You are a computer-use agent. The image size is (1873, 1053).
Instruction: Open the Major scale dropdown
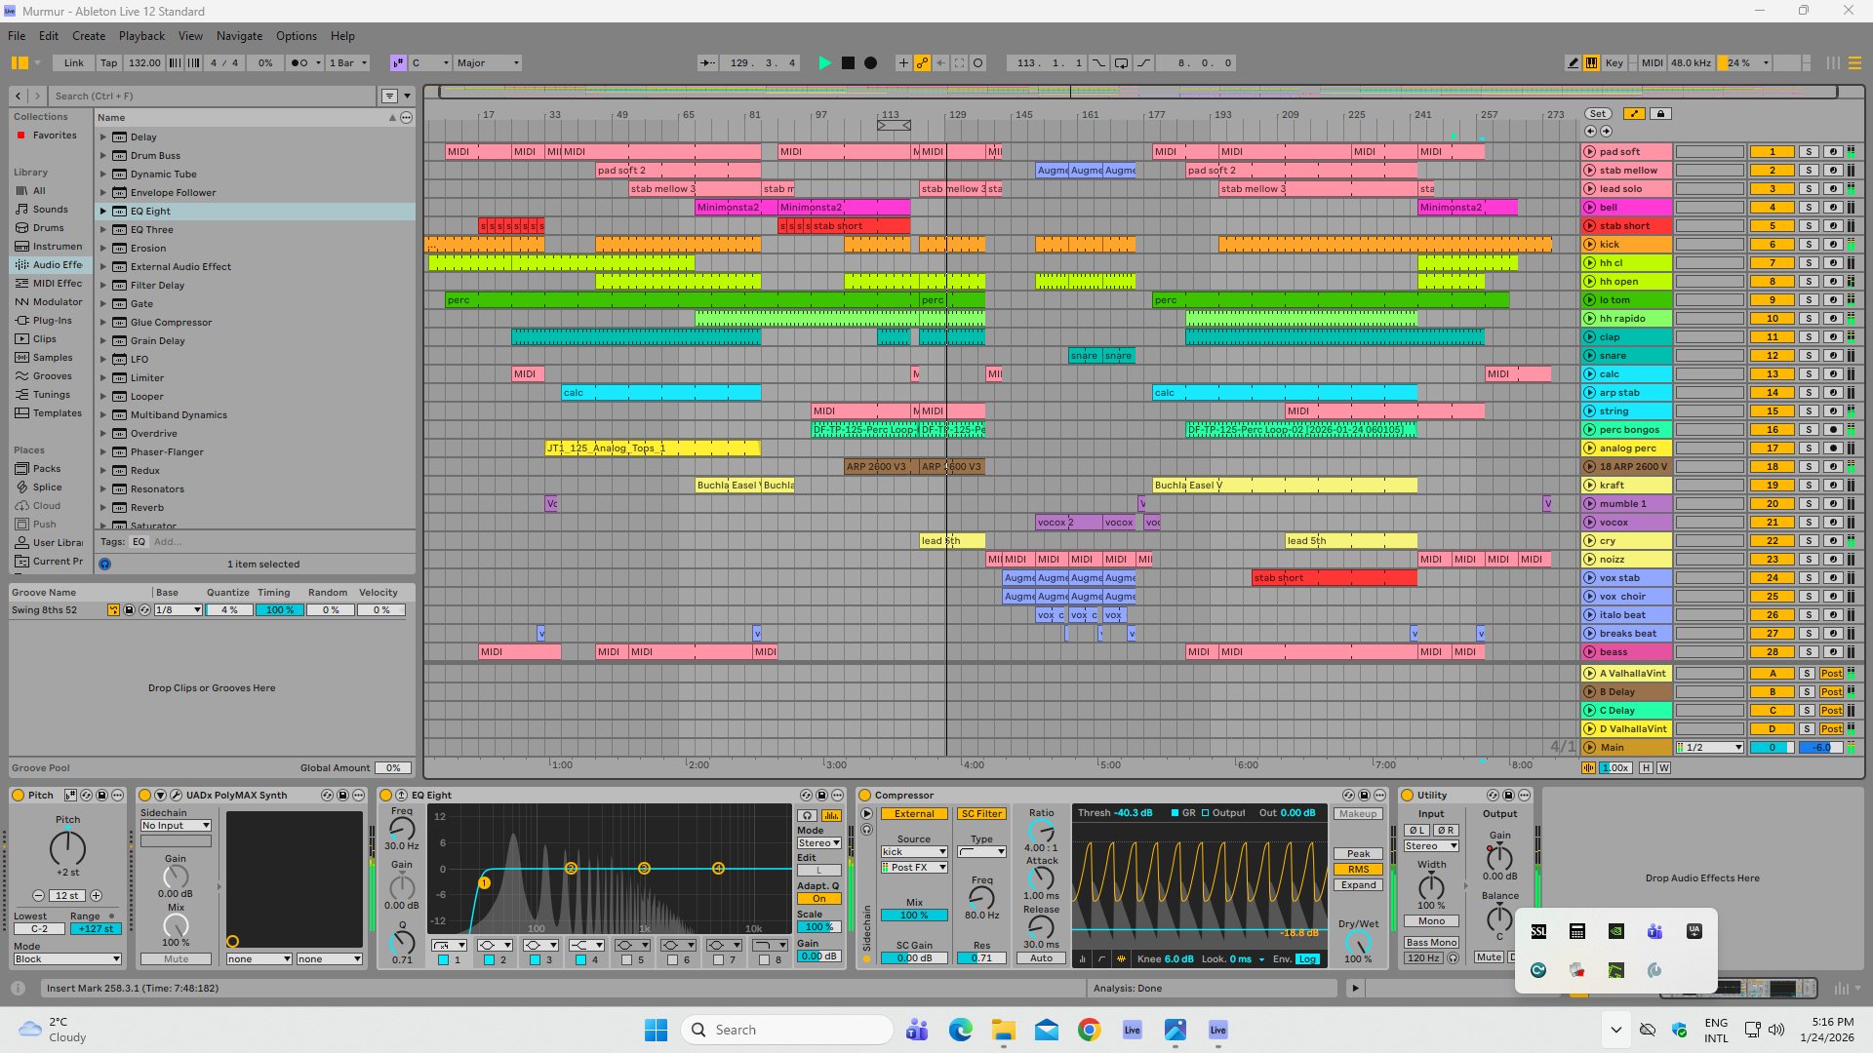click(x=488, y=63)
